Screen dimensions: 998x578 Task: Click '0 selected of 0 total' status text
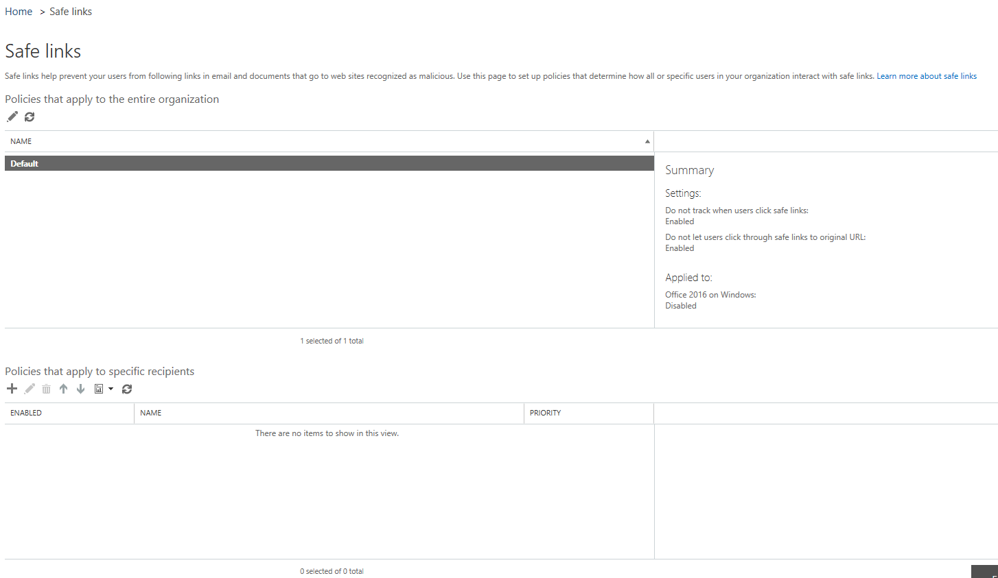tap(332, 571)
